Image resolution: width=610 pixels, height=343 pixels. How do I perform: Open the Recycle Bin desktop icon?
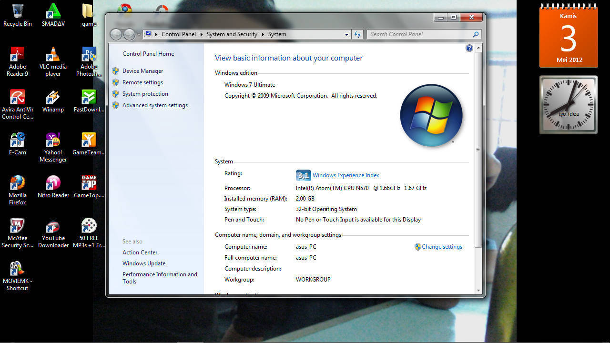point(18,15)
